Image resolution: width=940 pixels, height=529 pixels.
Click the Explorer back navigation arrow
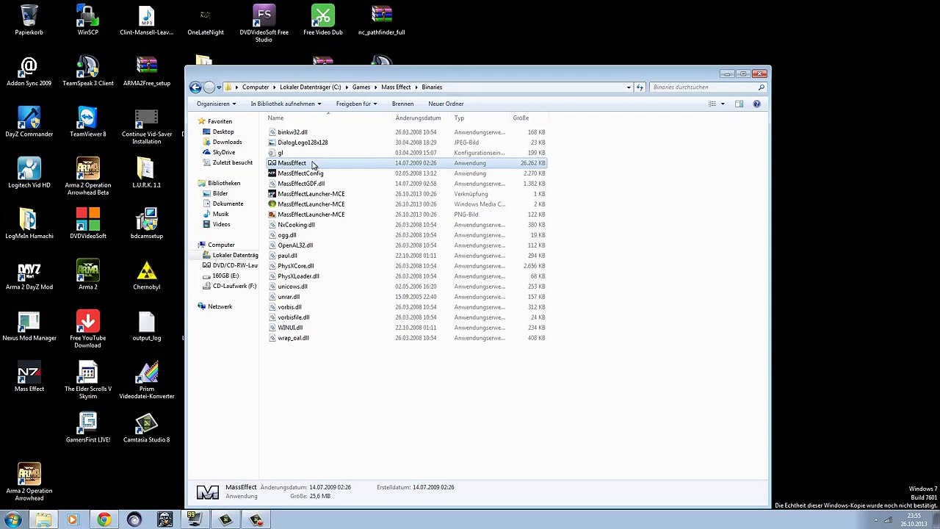click(195, 87)
